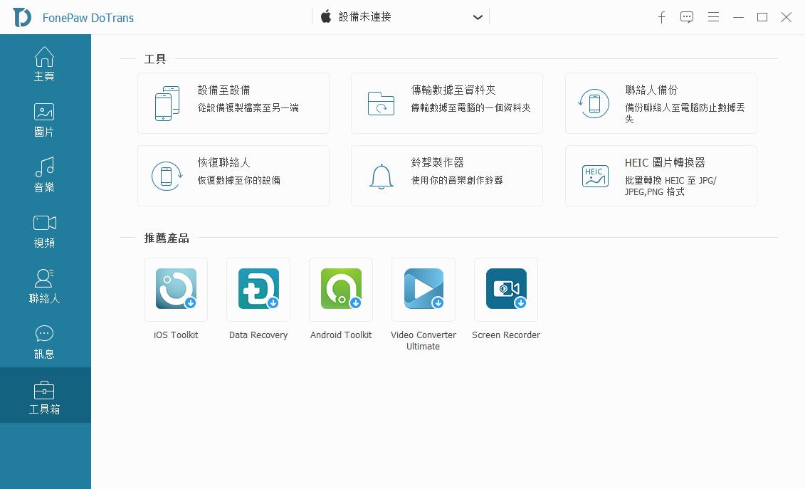Screen dimensions: 805x489
Task: Click the Facebook share icon
Action: (x=661, y=16)
